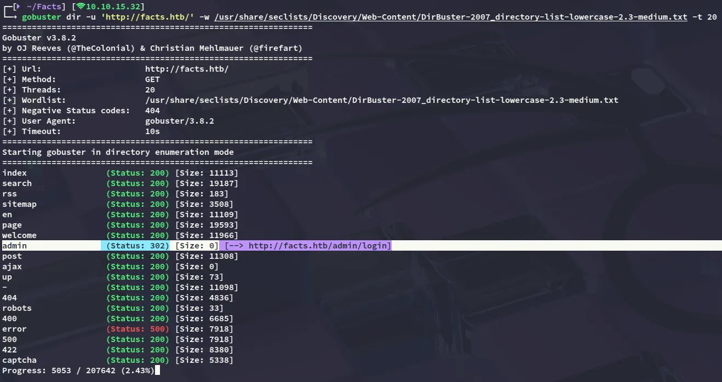The width and height of the screenshot is (722, 382).
Task: Click the sitemap result entry
Action: 19,204
